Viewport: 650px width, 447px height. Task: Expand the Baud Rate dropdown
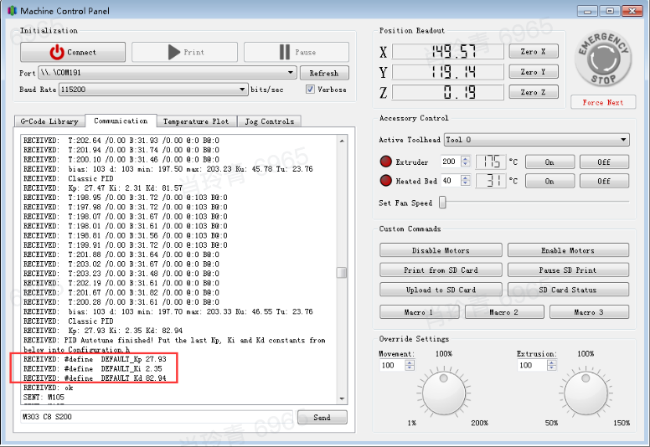coord(243,90)
